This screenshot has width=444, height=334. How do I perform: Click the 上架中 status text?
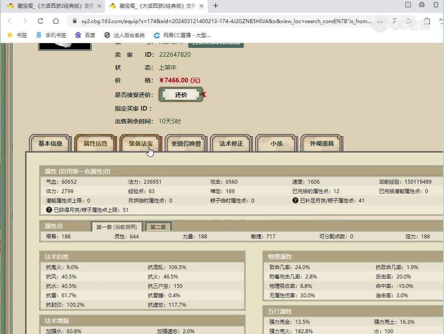(167, 67)
